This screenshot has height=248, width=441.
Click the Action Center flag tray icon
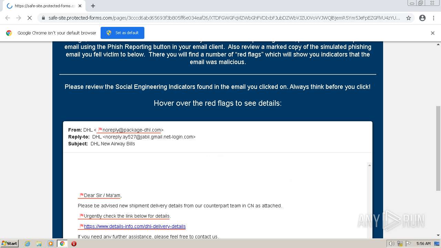[409, 244]
